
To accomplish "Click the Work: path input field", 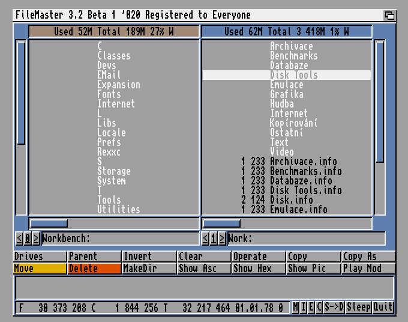I will click(306, 238).
